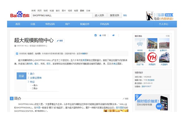Click the Baidu Baike paw logo
This screenshot has height=119, width=184.
pos(20,14)
